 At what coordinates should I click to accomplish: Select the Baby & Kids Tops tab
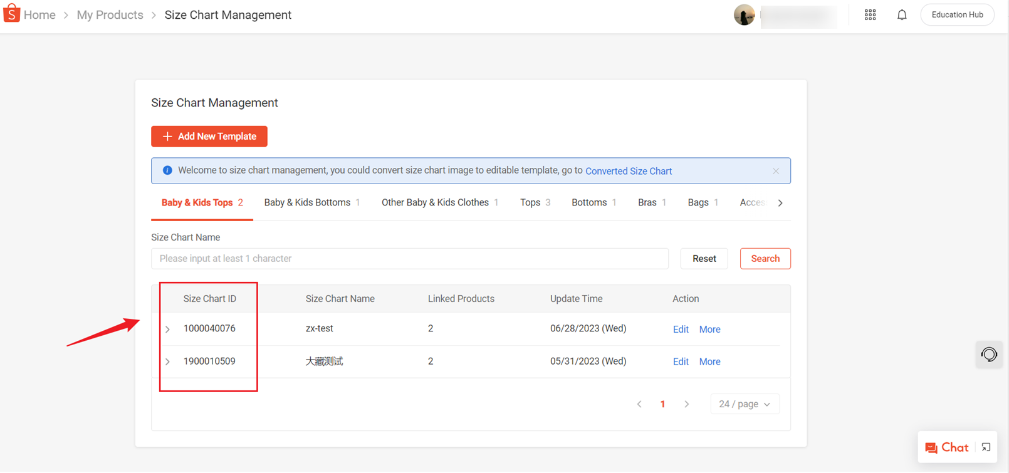click(202, 202)
